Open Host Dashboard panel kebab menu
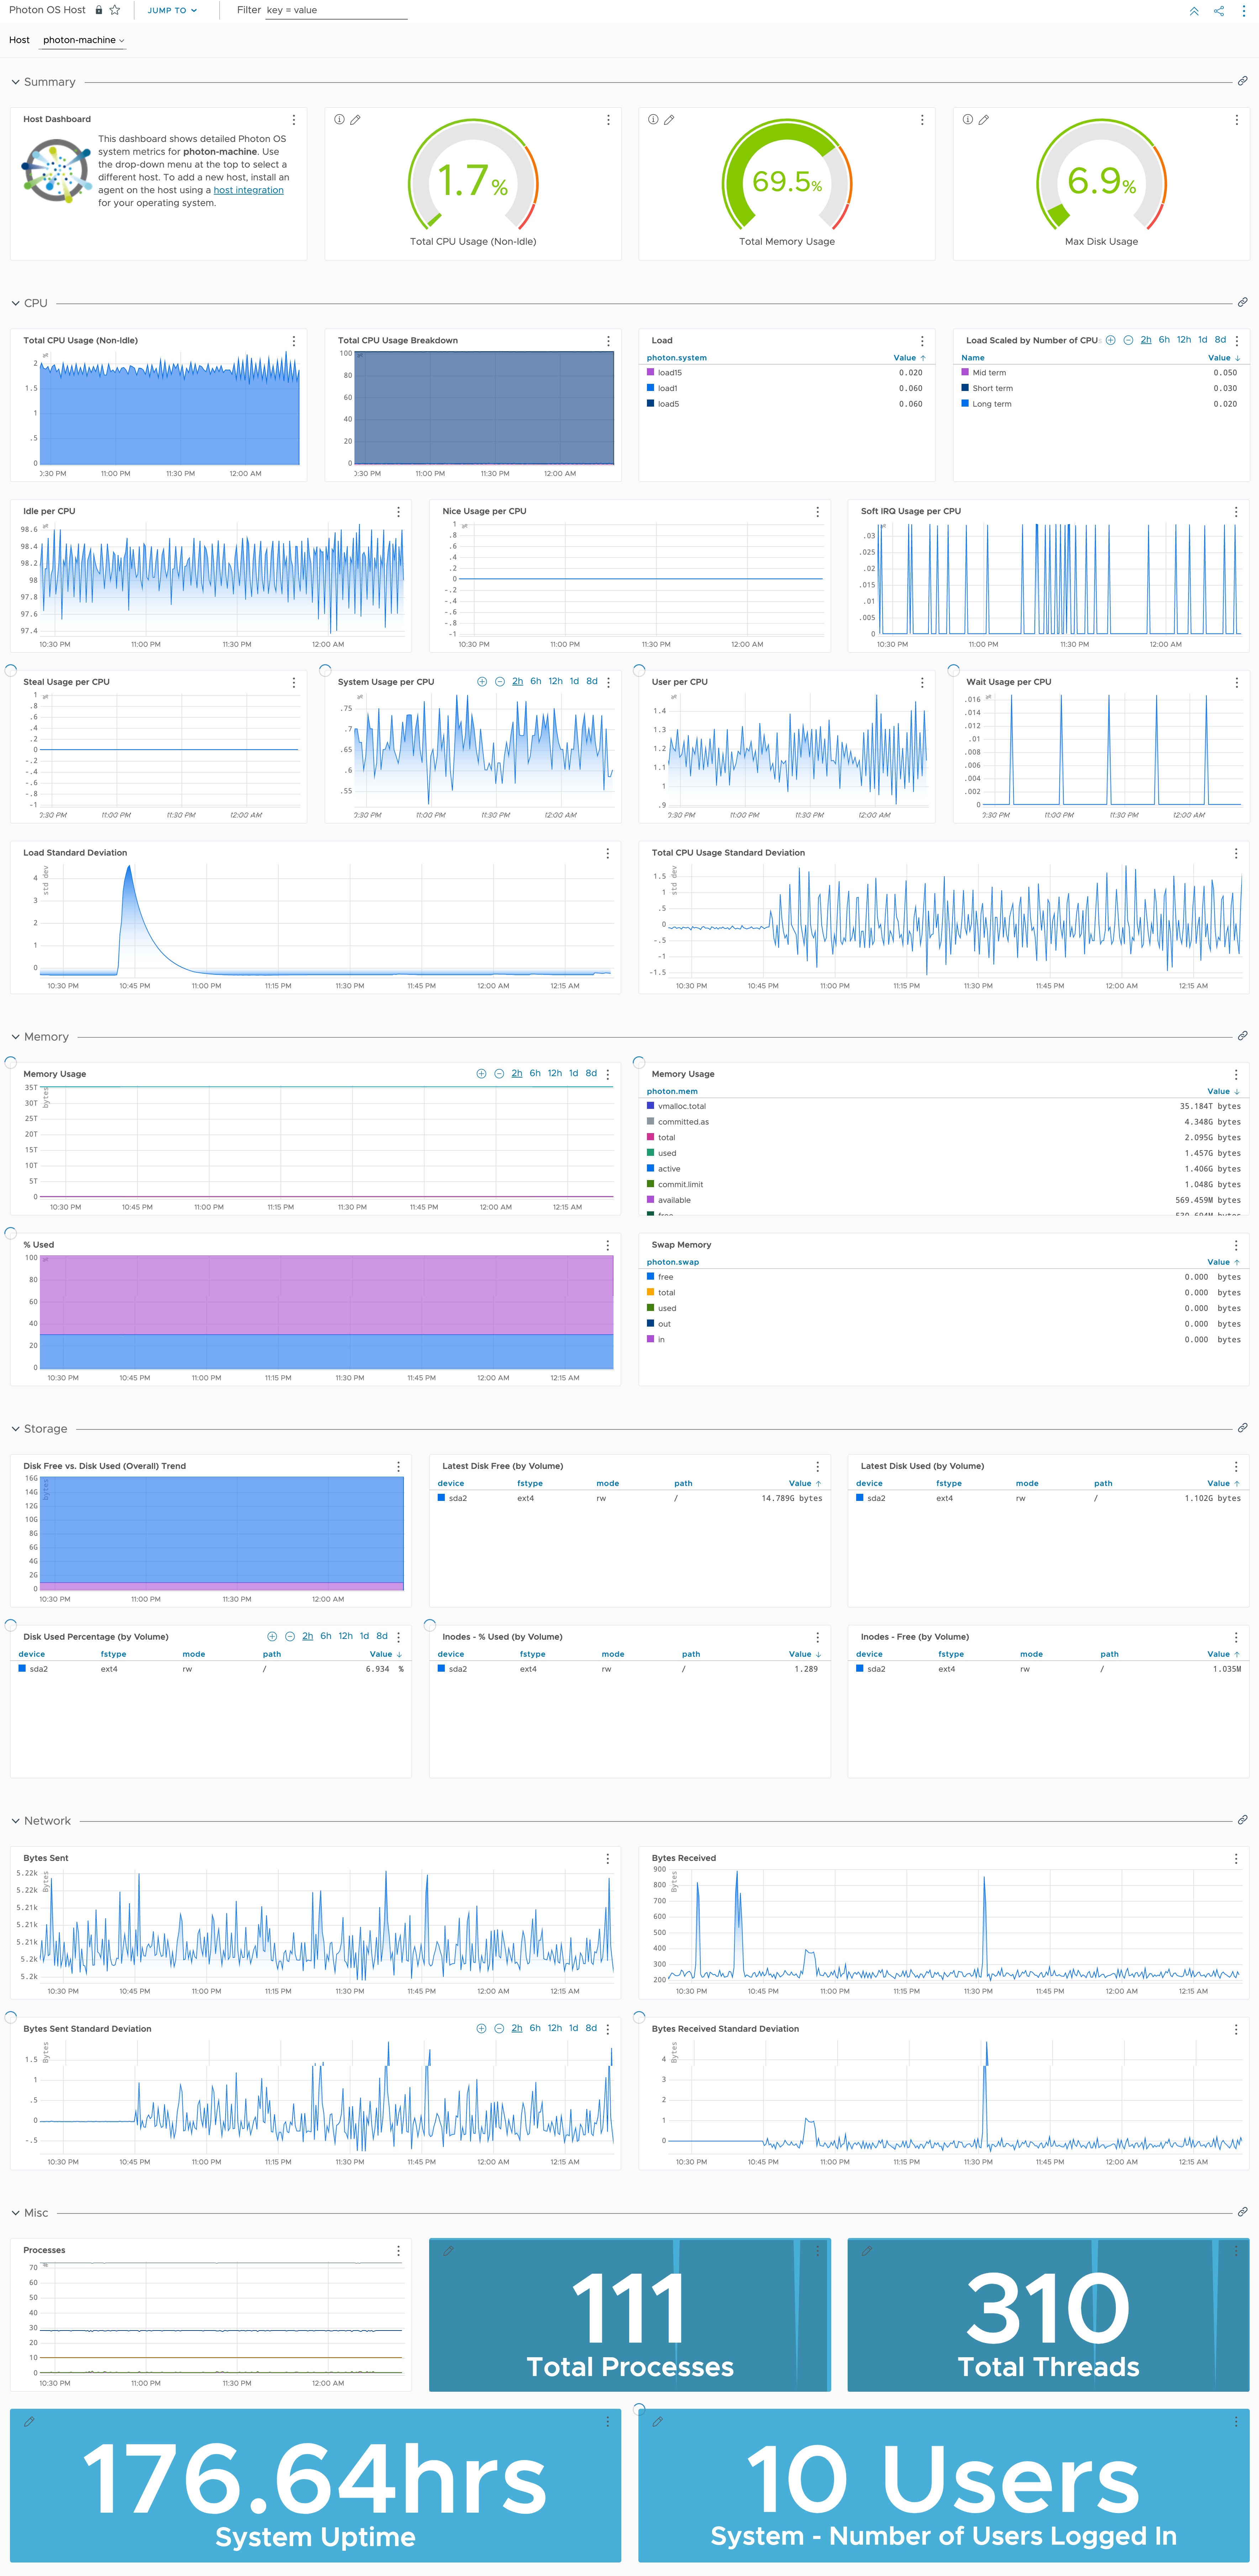The height and width of the screenshot is (2576, 1259). click(294, 119)
